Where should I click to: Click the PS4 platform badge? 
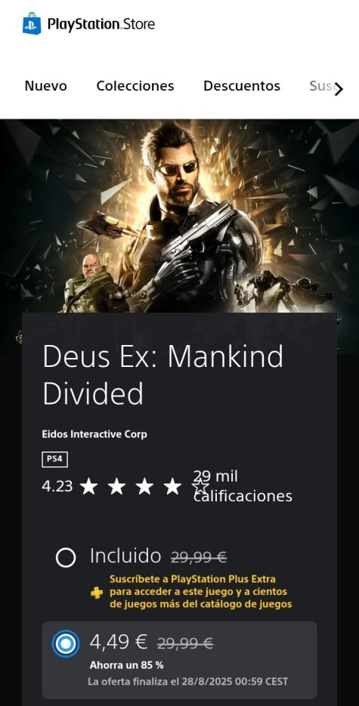coord(54,459)
